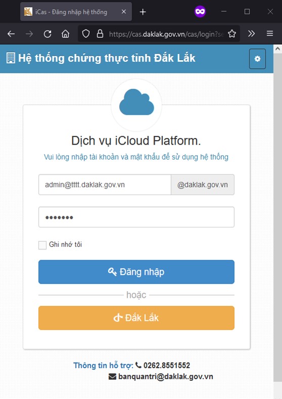Go to browser home page icon
282x399 pixels.
tap(65, 33)
